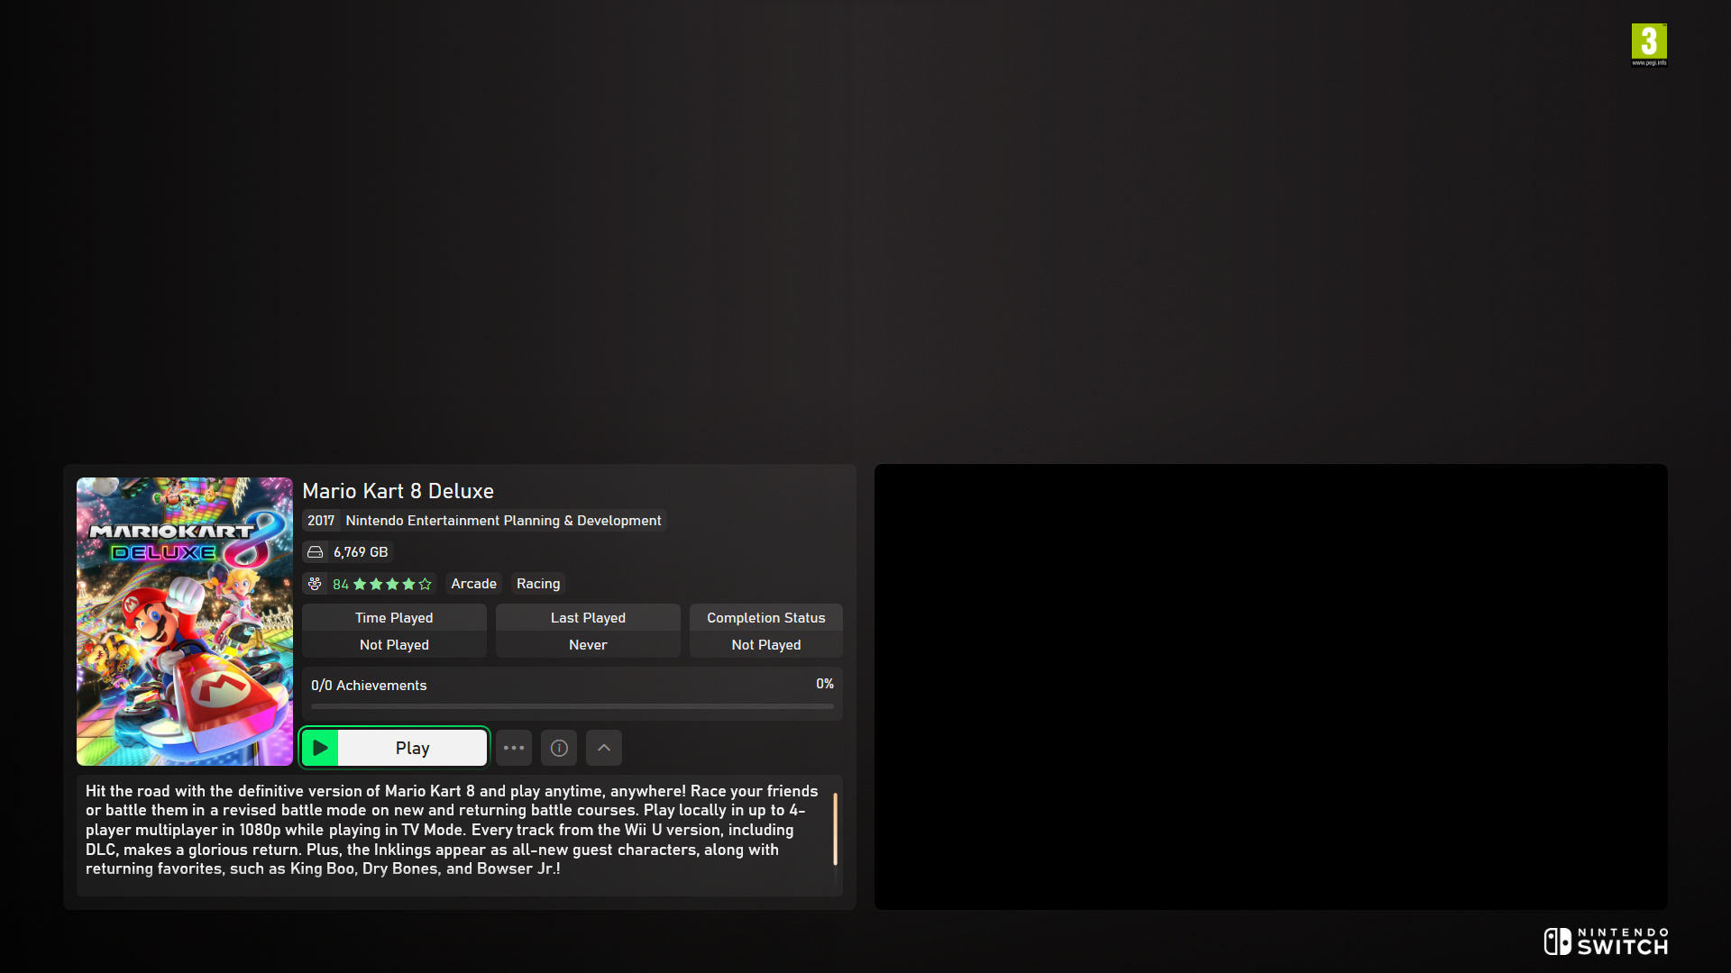
Task: Open the game info circle icon
Action: [x=559, y=748]
